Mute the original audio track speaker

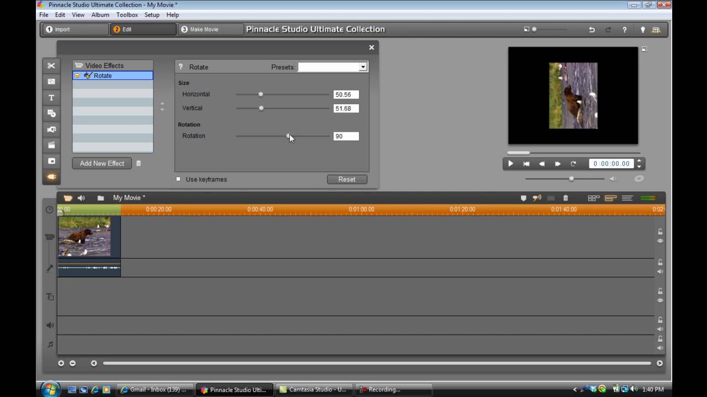click(x=660, y=272)
